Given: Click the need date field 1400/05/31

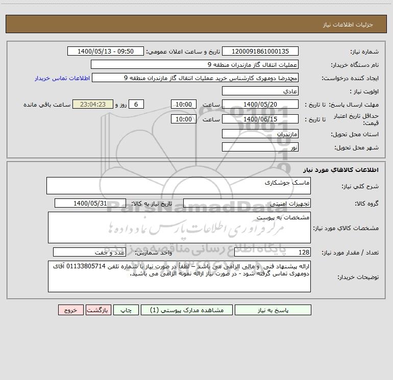Looking at the screenshot, I should point(90,203).
